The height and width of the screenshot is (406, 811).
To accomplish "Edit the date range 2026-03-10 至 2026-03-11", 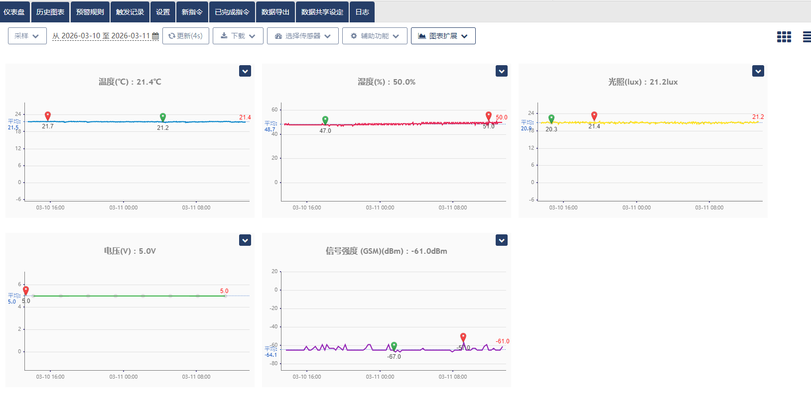I will [x=101, y=36].
